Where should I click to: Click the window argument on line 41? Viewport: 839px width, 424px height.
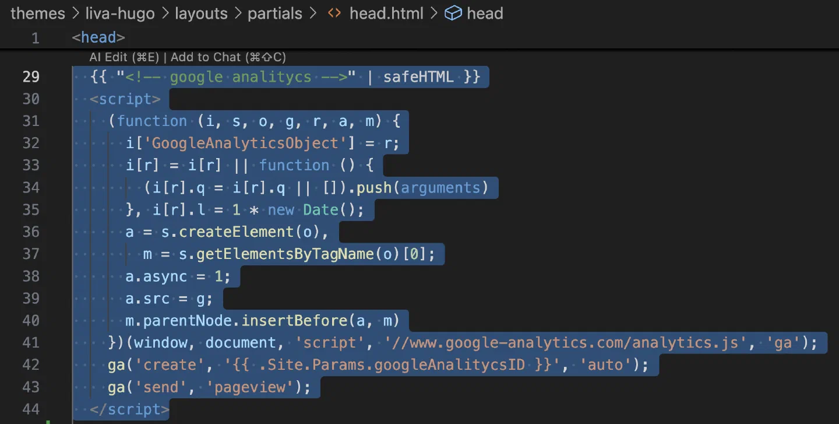coord(161,342)
